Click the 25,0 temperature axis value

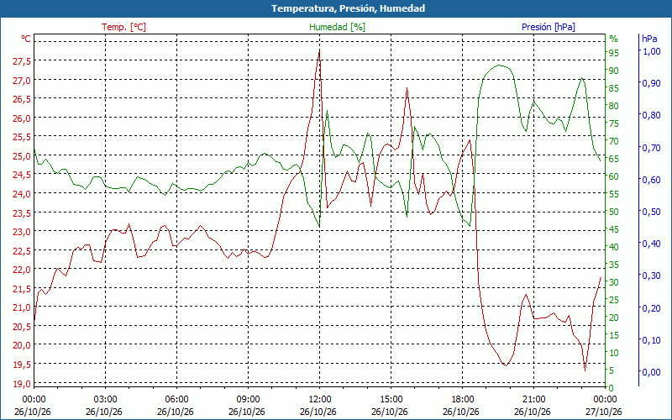[22, 155]
